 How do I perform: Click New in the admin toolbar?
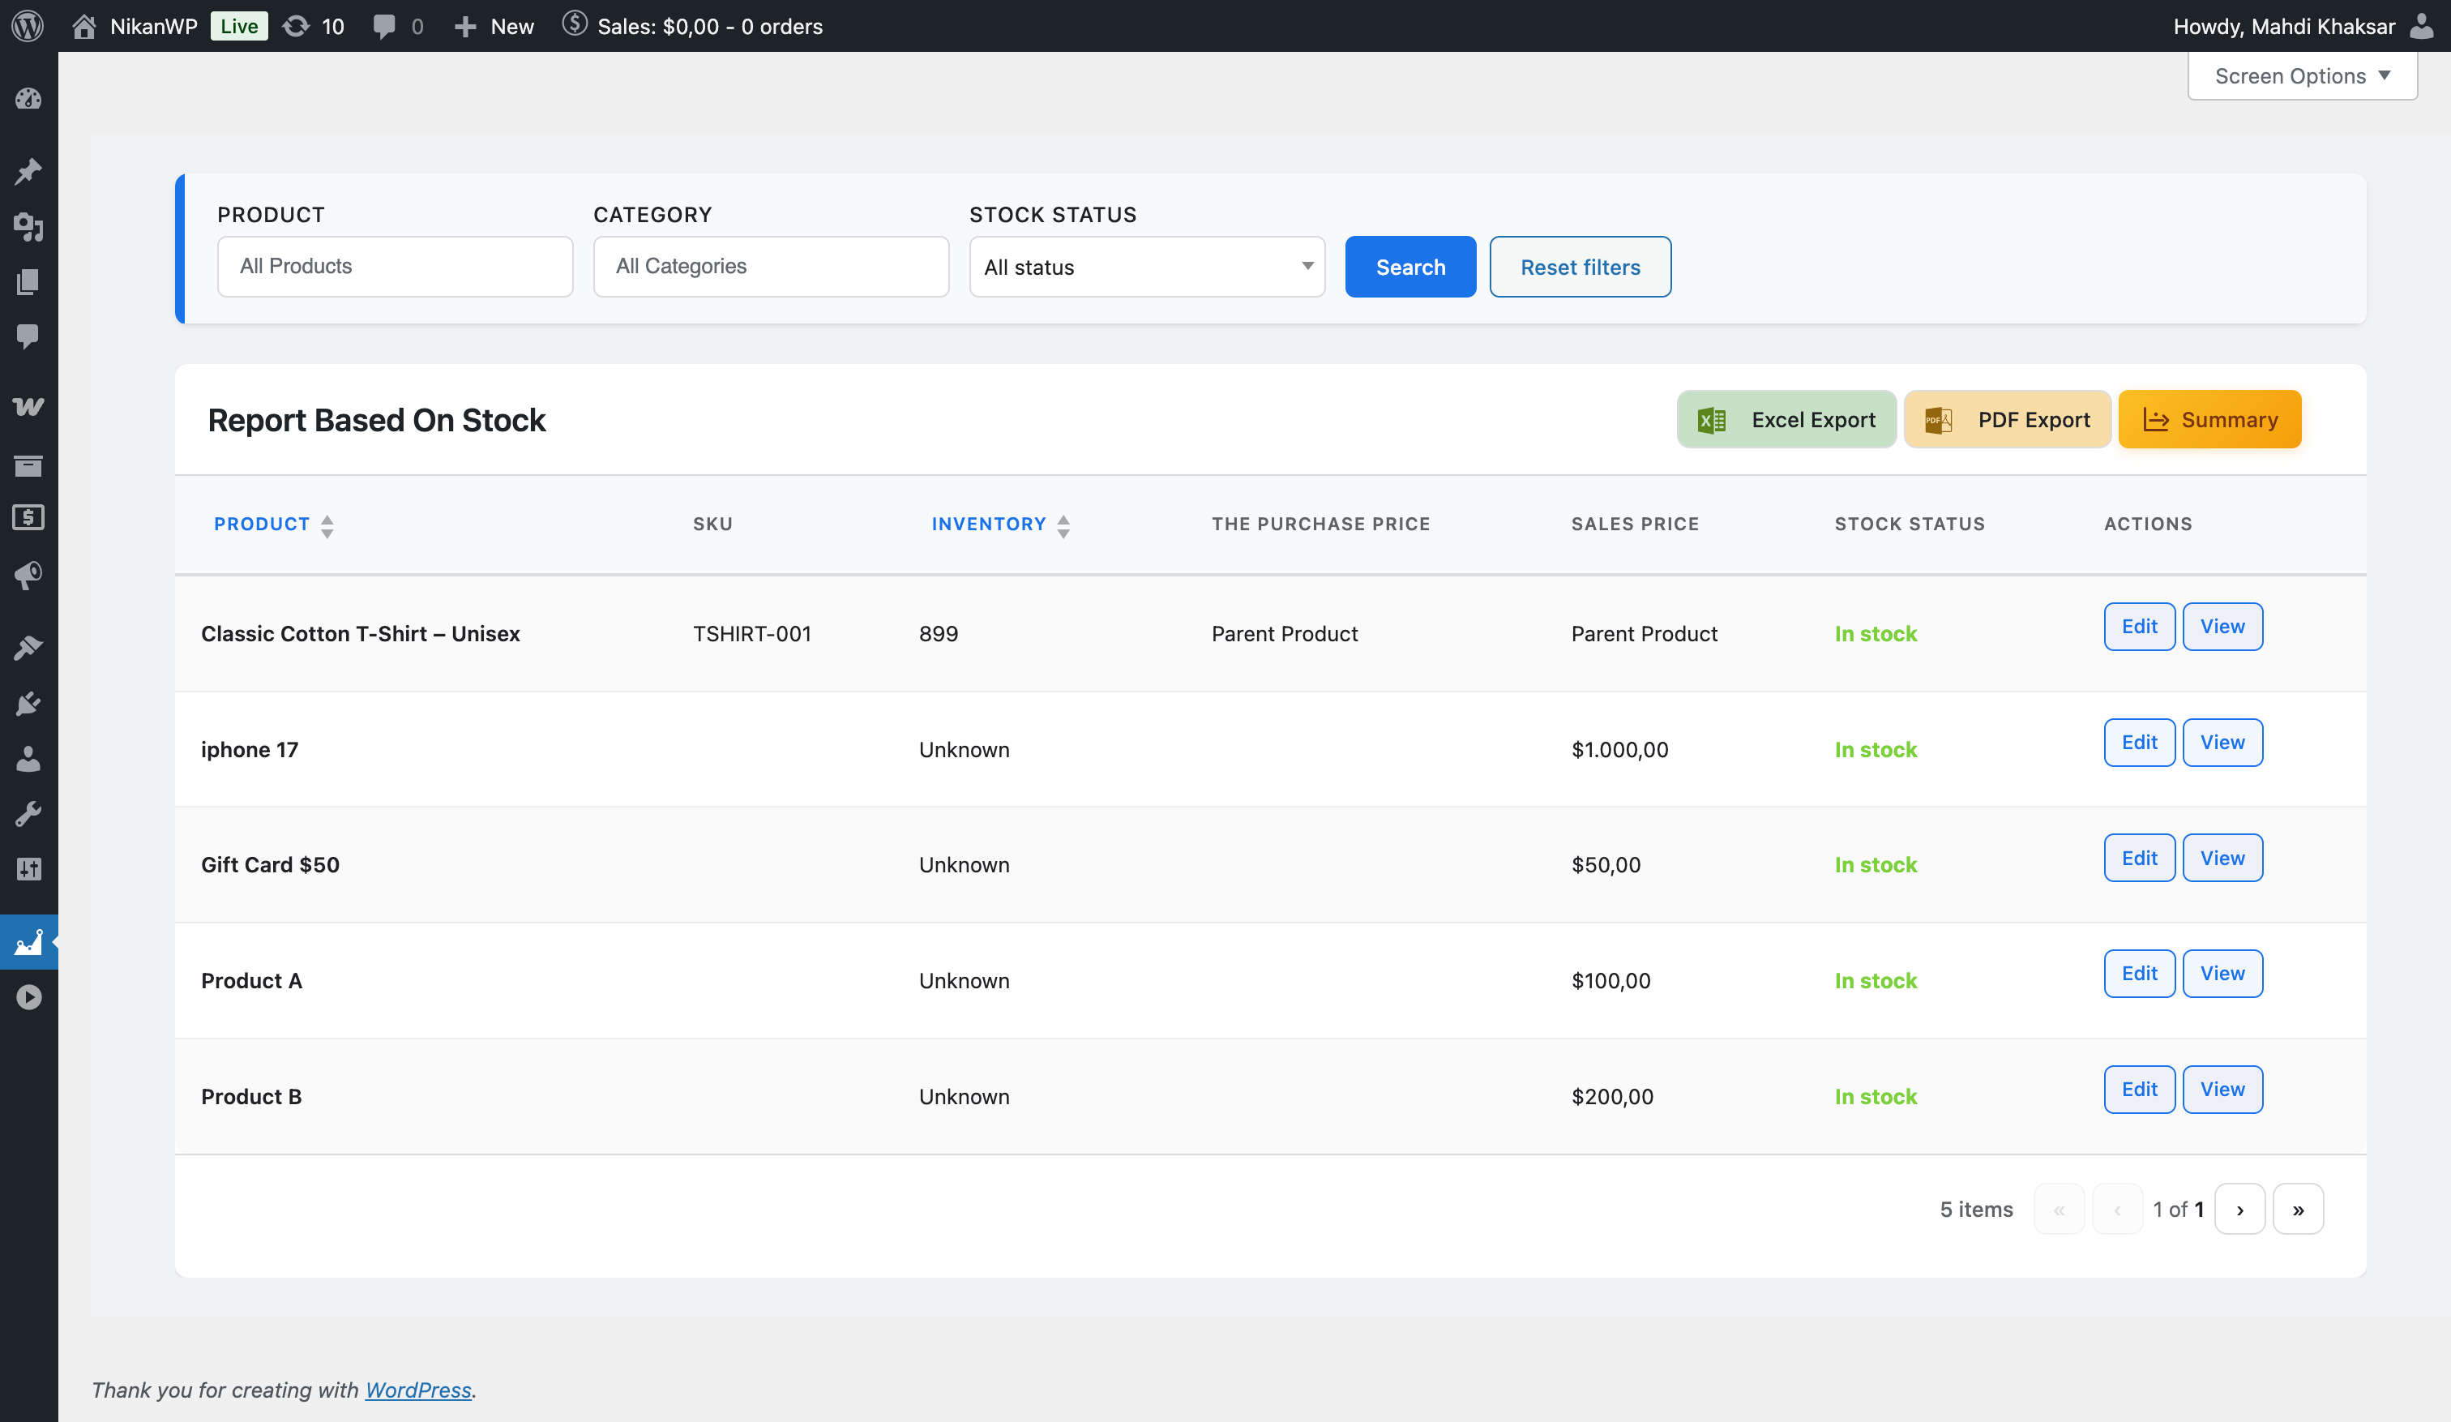(x=494, y=26)
